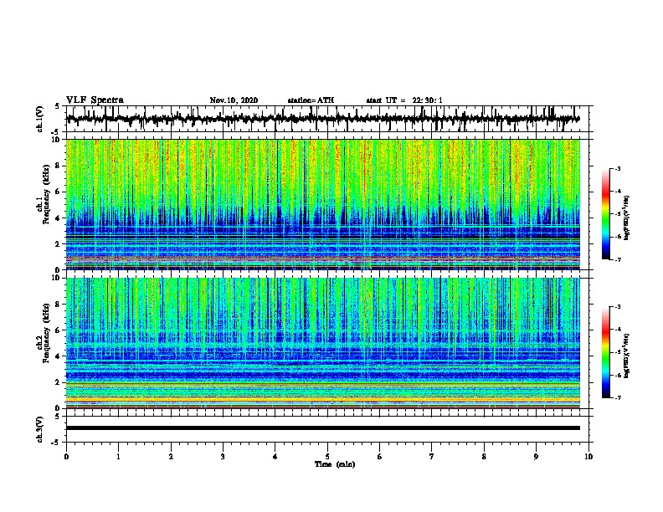Click the "-3" tick of the upper colorbar
This screenshot has width=663, height=512.
(617, 169)
